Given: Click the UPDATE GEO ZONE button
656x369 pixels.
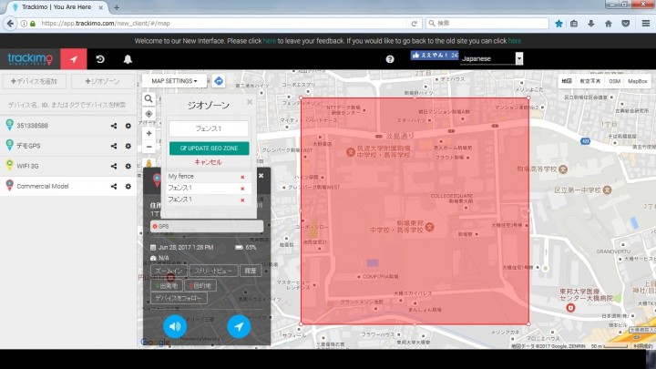Looking at the screenshot, I should [209, 148].
